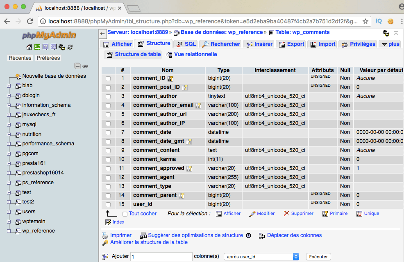Click the link-with-main-panel chain icon

[85, 66]
